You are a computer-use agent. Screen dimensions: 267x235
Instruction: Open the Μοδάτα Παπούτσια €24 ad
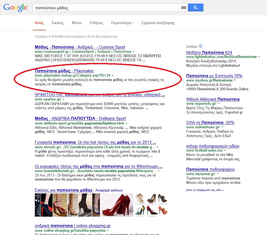click(209, 53)
